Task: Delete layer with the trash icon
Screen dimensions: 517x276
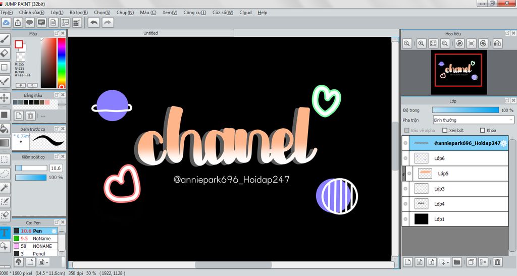Action: coord(497,262)
